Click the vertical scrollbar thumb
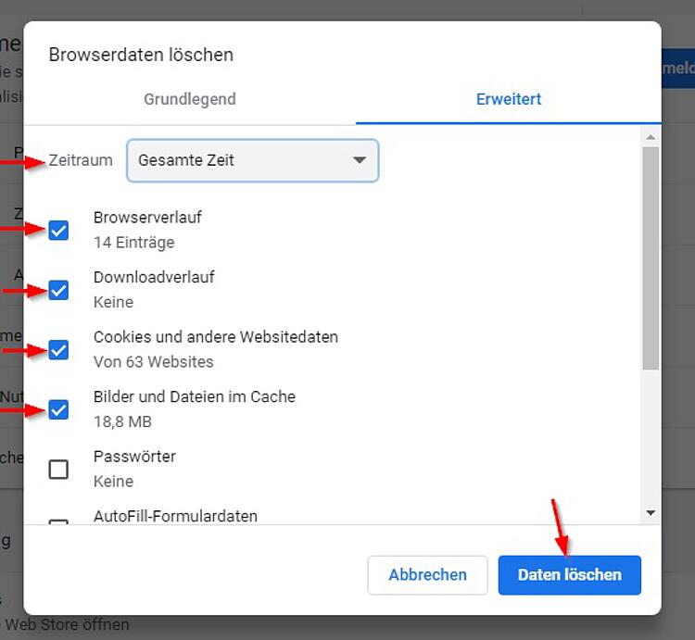The image size is (695, 640). 651,258
